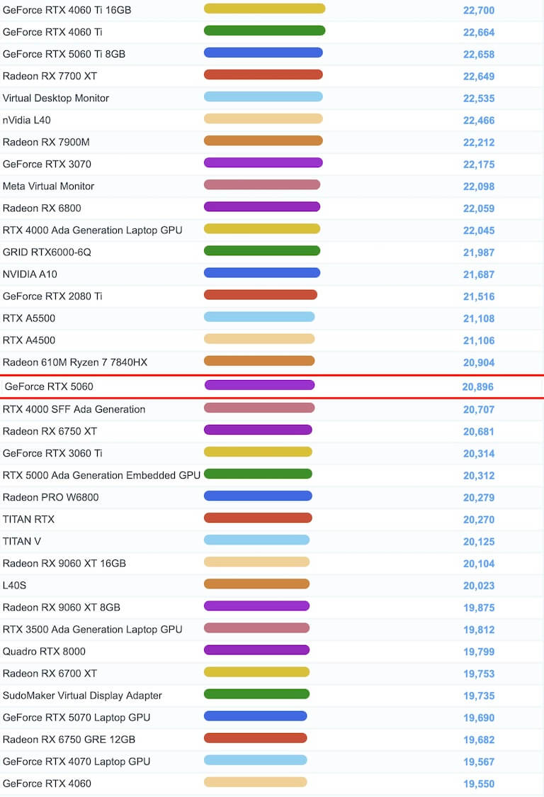
Task: Click the 22,700 score value
Action: tap(479, 11)
